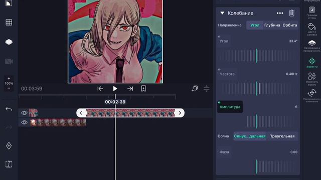
Task: Choose the Синус...дальная wave option
Action: 250,136
